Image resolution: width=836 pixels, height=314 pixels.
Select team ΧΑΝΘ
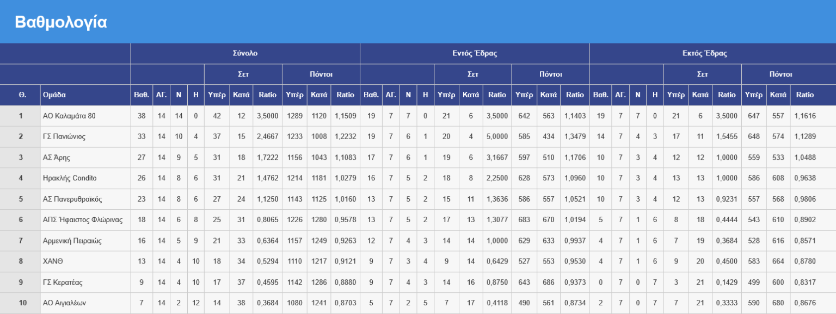click(53, 261)
